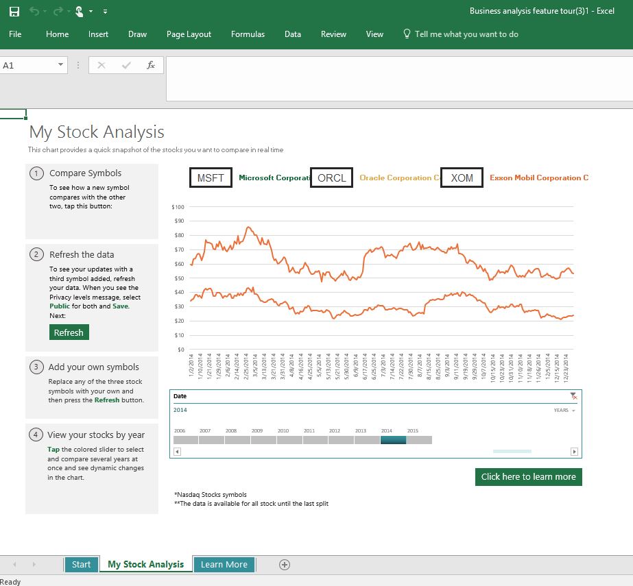Open Customize Quick Access Toolbar dropdown
This screenshot has width=633, height=586.
pyautogui.click(x=105, y=12)
